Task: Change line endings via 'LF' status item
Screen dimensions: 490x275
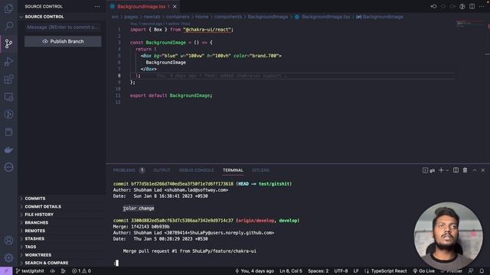Action: click(356, 271)
